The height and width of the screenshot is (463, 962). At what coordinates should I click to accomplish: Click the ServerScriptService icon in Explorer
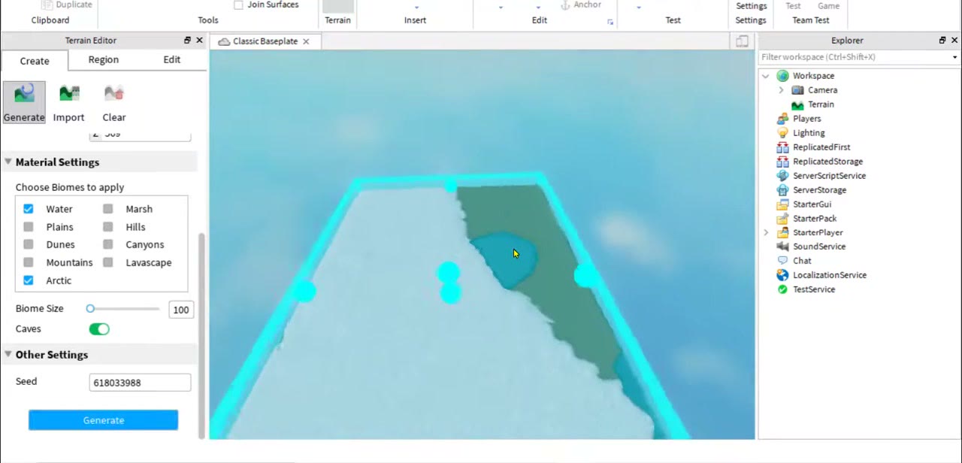(782, 176)
